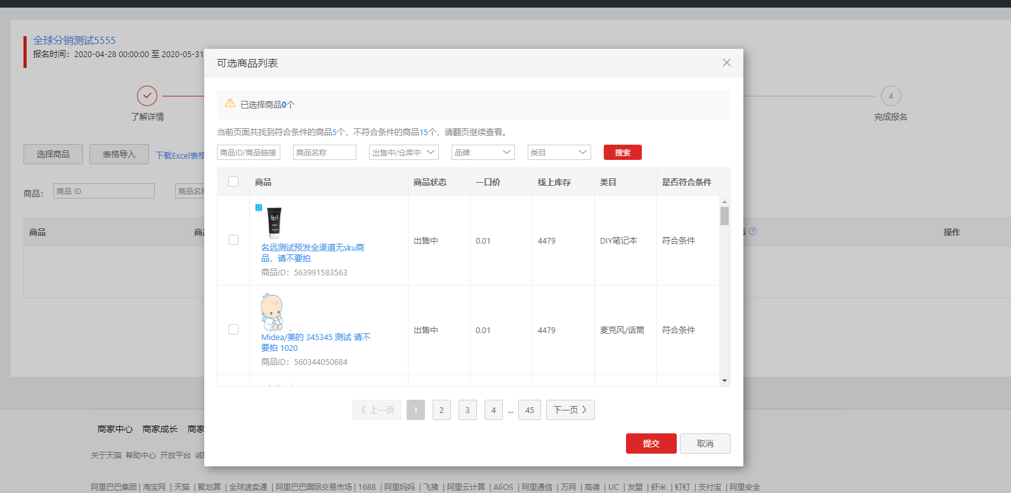
Task: Open the 类目 category dropdown
Action: [x=559, y=153]
